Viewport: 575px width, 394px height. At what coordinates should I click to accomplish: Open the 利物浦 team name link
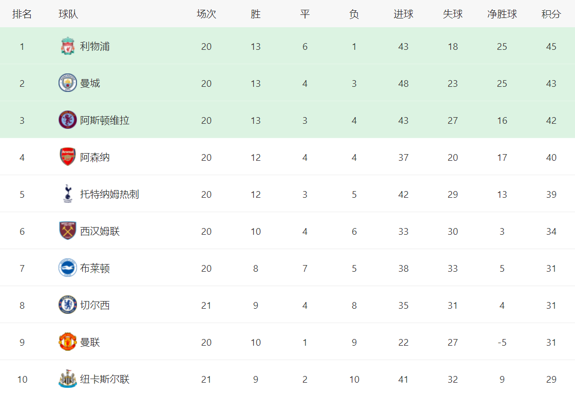point(95,47)
